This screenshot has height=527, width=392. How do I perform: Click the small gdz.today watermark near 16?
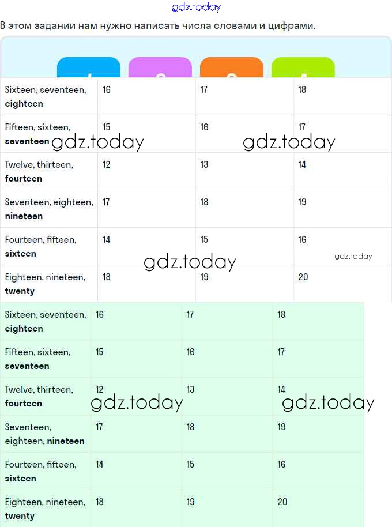353,256
